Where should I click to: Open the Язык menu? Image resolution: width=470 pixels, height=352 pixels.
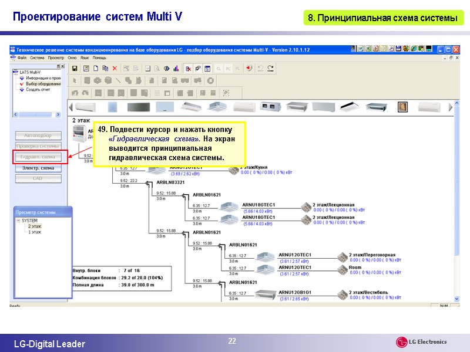[85, 57]
